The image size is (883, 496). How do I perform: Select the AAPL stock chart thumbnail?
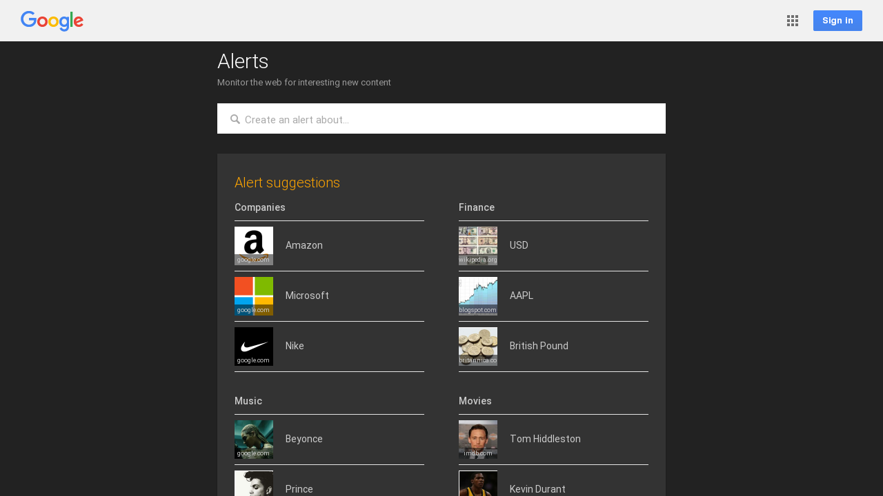pyautogui.click(x=478, y=296)
